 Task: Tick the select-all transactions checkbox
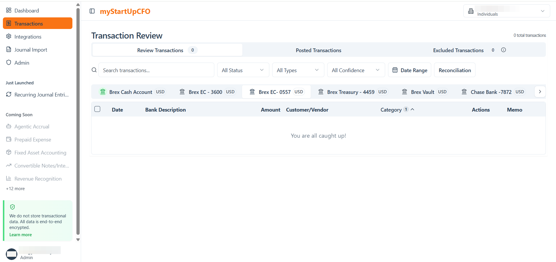97,109
